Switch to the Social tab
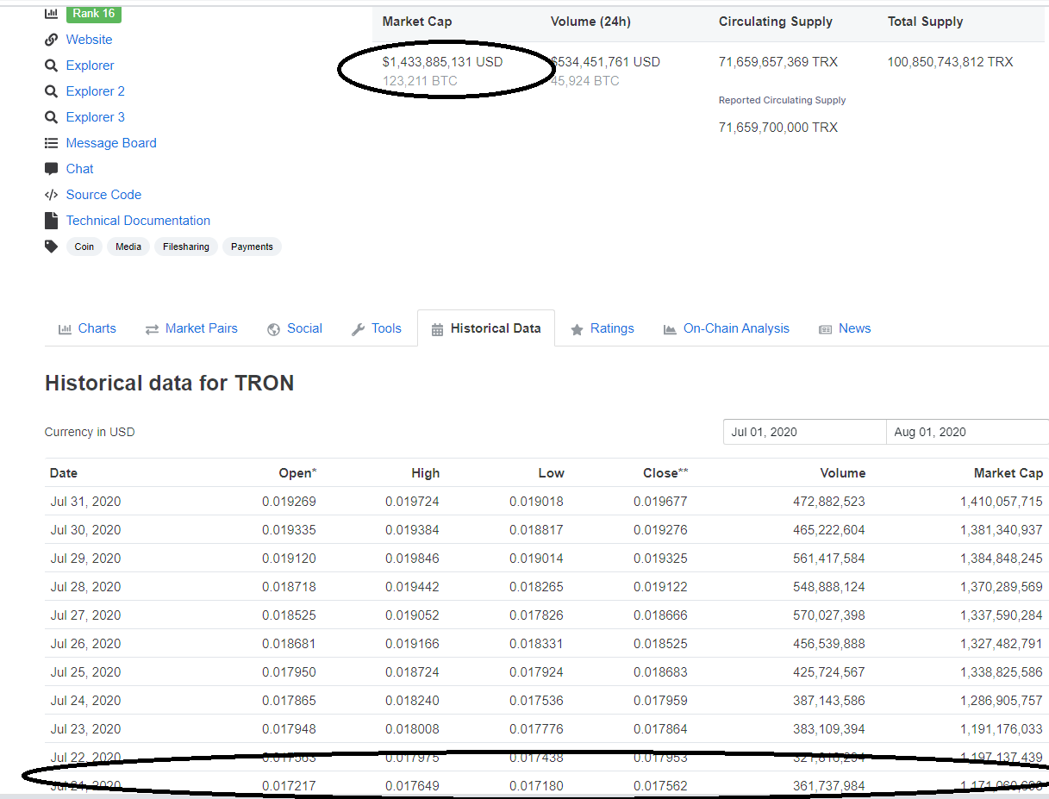The width and height of the screenshot is (1049, 799). point(295,328)
